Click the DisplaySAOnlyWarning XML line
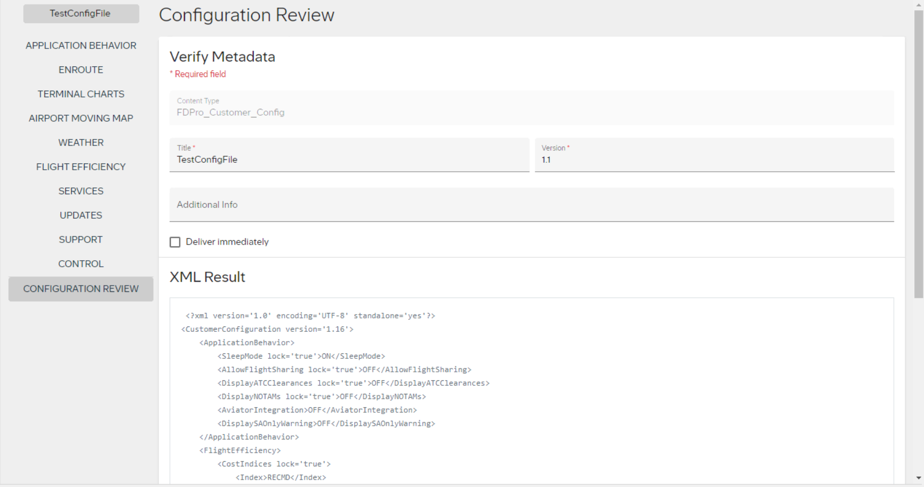This screenshot has height=487, width=924. [326, 423]
